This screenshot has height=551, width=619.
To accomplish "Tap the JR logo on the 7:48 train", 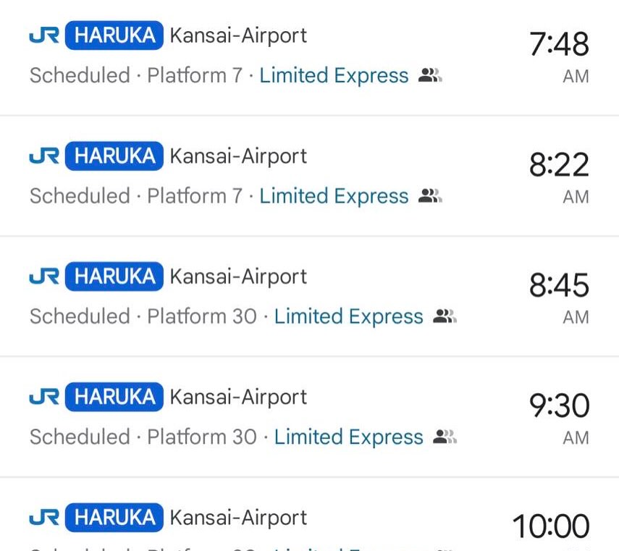I will click(x=44, y=35).
